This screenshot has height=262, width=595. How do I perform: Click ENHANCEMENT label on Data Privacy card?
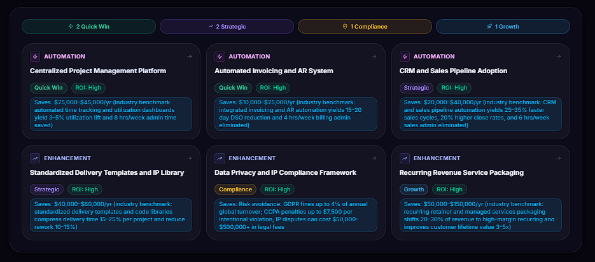point(253,158)
